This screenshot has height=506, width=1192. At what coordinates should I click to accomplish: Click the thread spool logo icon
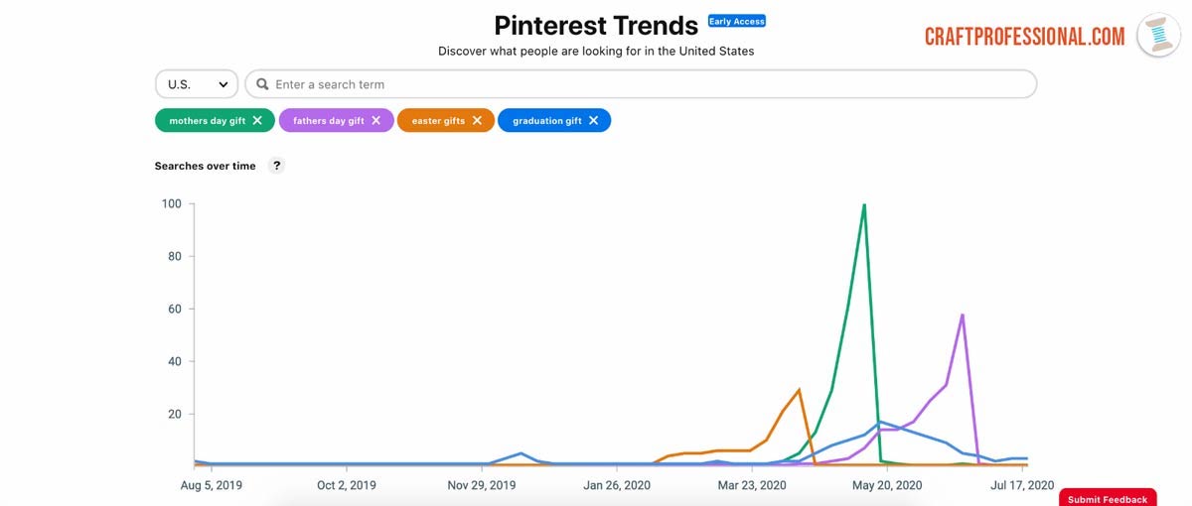[1157, 36]
